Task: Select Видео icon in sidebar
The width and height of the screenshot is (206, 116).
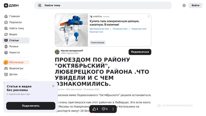Action: 6,35
